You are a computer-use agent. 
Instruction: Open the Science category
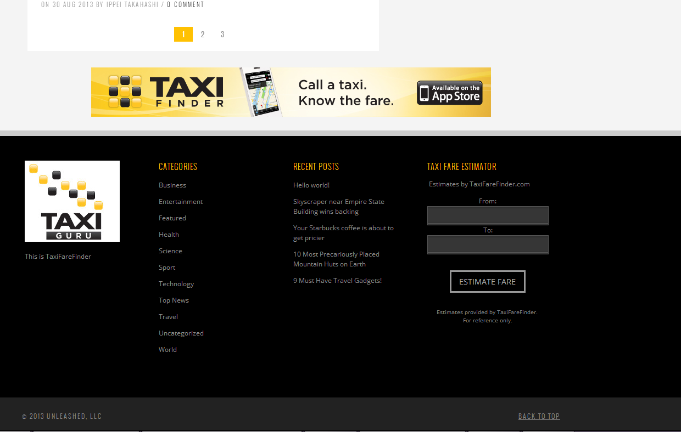pos(170,251)
